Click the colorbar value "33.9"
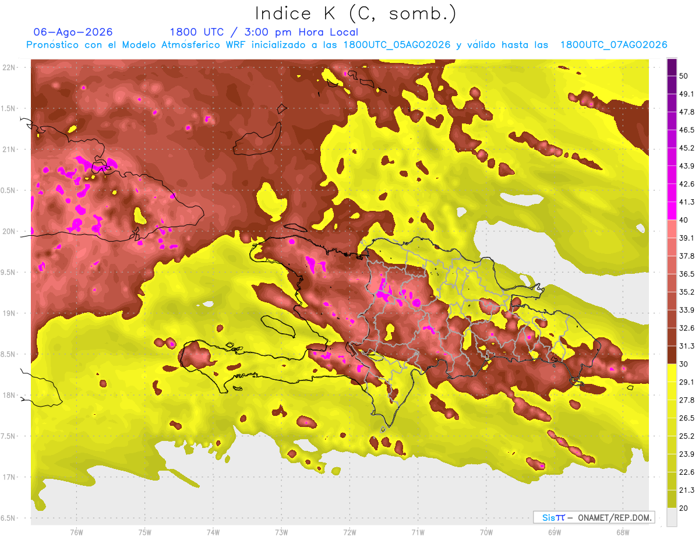699x540 pixels. (686, 310)
